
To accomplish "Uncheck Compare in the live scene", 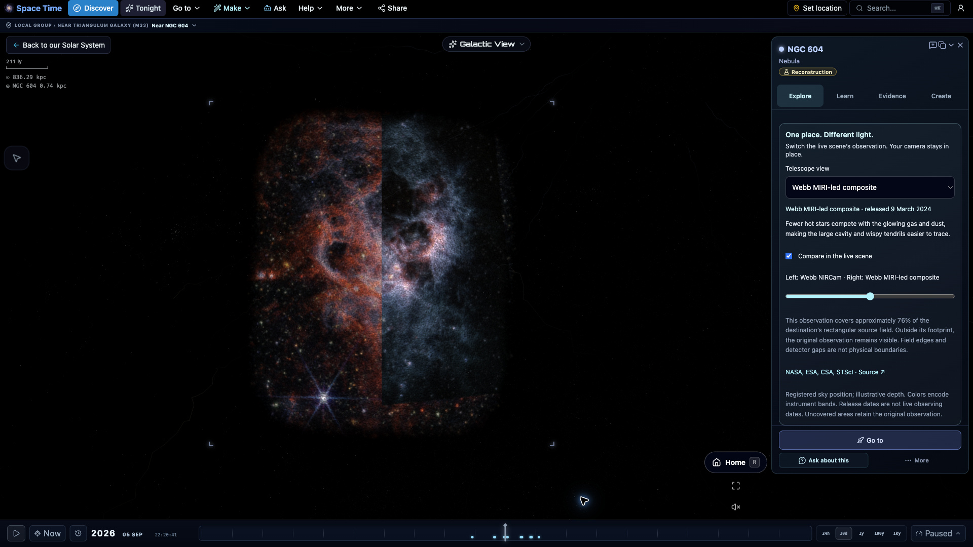I will coord(789,256).
